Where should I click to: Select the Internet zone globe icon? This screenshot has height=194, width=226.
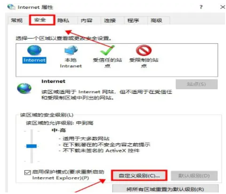(x=34, y=50)
